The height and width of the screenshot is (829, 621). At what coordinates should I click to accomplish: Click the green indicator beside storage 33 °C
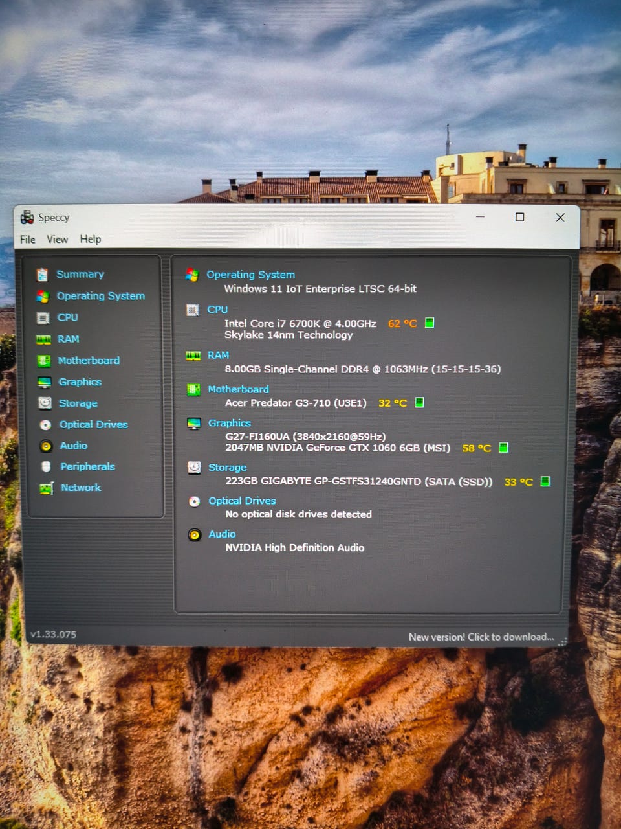click(x=545, y=481)
